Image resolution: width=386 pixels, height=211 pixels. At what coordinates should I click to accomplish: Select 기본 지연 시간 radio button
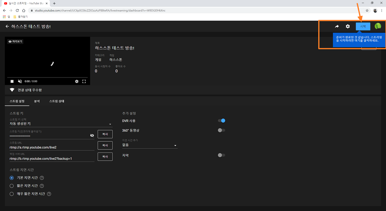click(x=12, y=178)
